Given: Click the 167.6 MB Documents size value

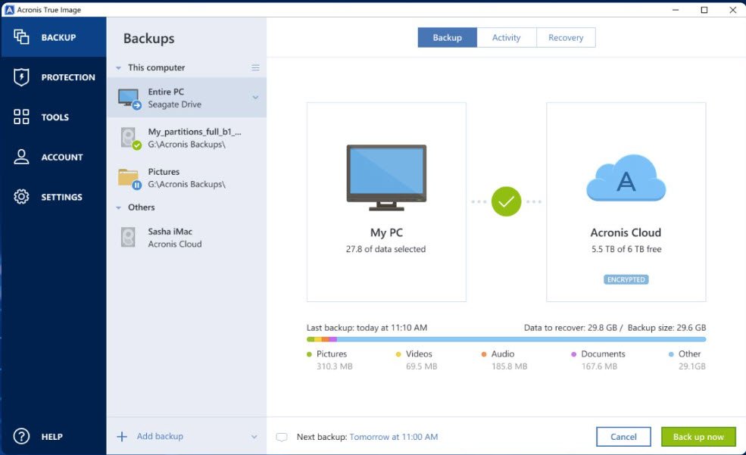Looking at the screenshot, I should [x=599, y=366].
